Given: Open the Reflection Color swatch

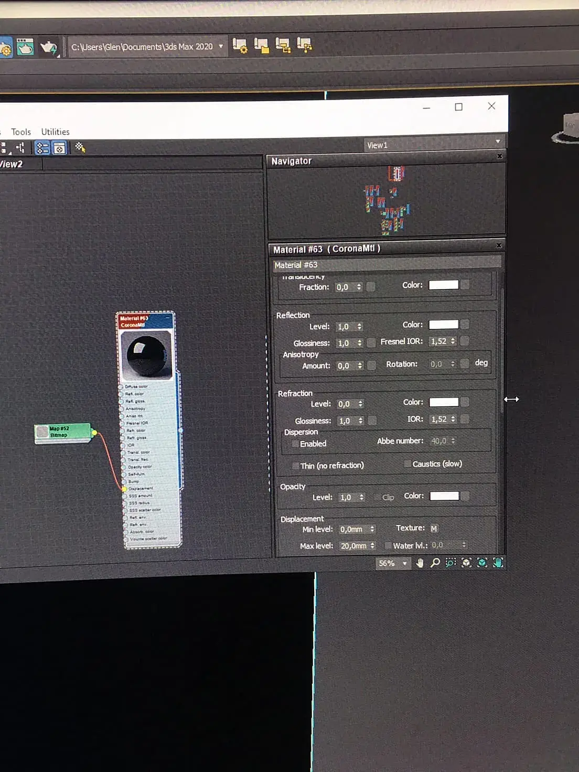Looking at the screenshot, I should (x=443, y=325).
